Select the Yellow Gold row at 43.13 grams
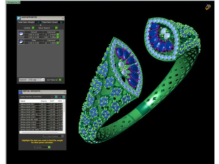The height and width of the screenshot is (164, 219). click(x=41, y=117)
